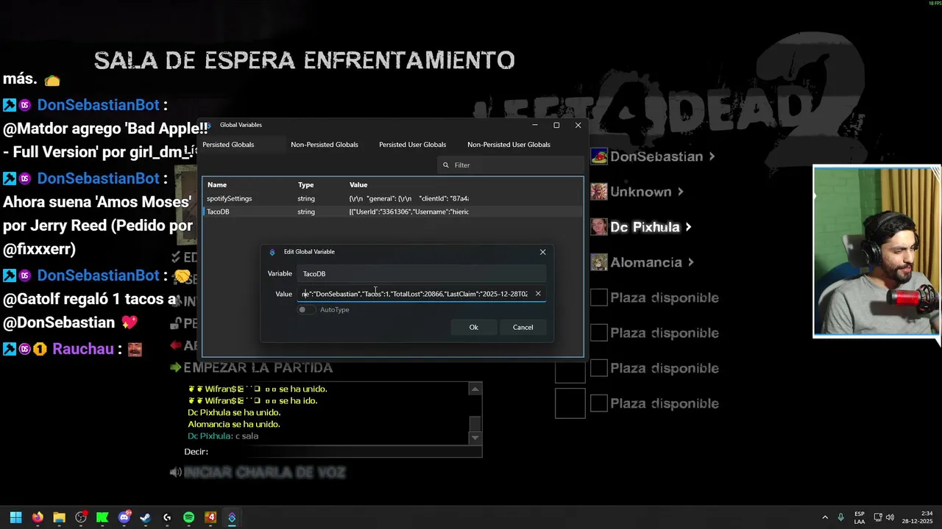Click the speaker icon beside voice chat option
Screen dimensions: 942x529
coord(175,472)
